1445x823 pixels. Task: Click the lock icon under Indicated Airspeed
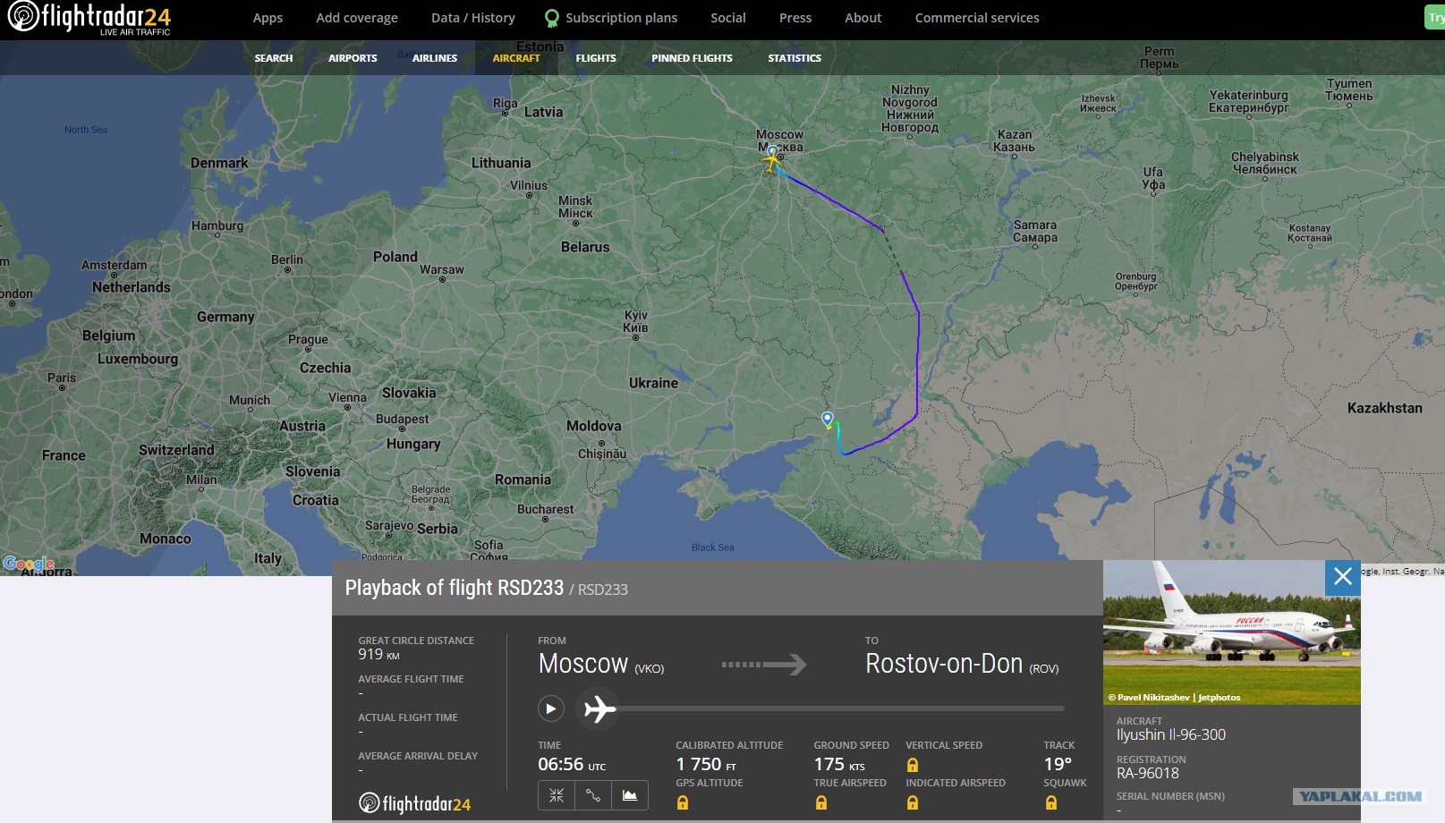pyautogui.click(x=913, y=802)
